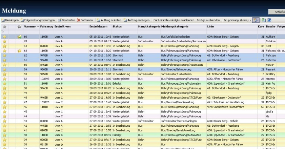Toggle Für Leitstelle erledigte ausblenden
Viewport: 285px width, 149px height.
174,20
